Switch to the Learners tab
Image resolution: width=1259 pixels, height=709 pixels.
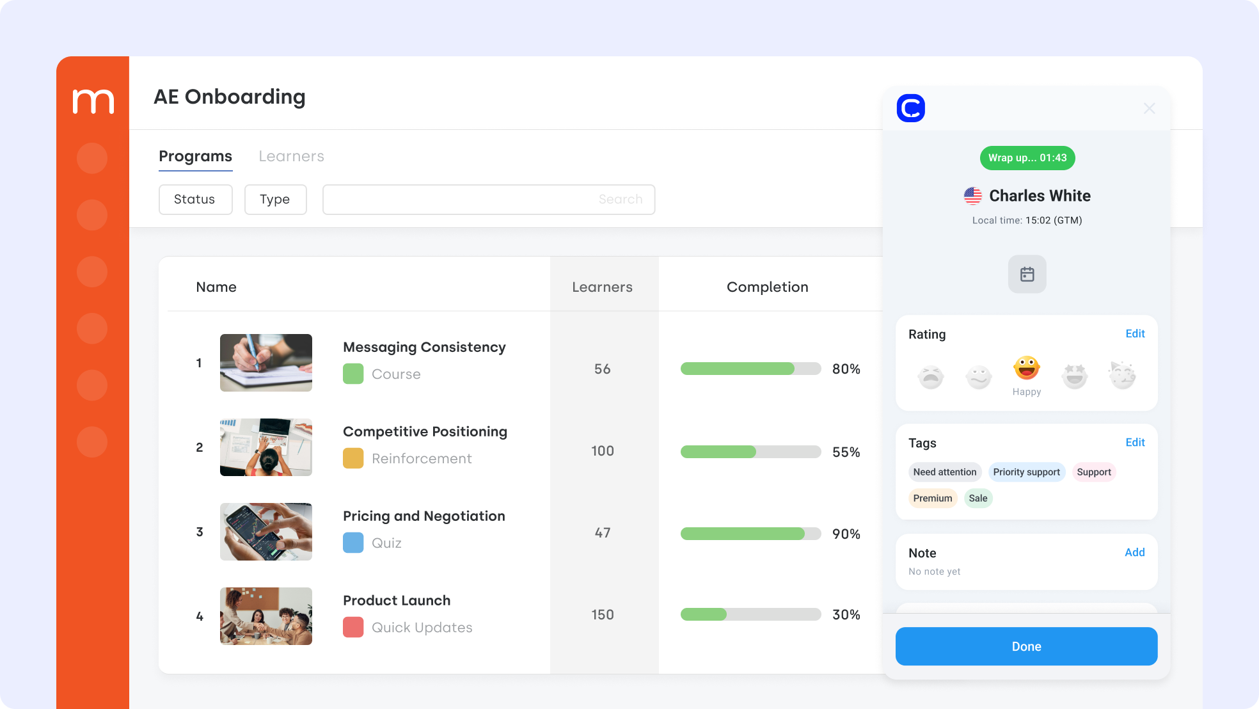pyautogui.click(x=291, y=157)
